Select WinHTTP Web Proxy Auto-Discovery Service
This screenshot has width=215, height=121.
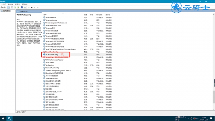pyautogui.click(x=60, y=49)
